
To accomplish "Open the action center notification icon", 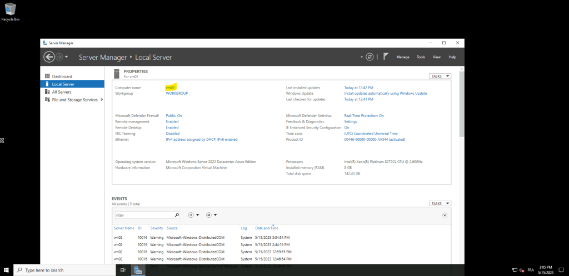I will [562, 270].
